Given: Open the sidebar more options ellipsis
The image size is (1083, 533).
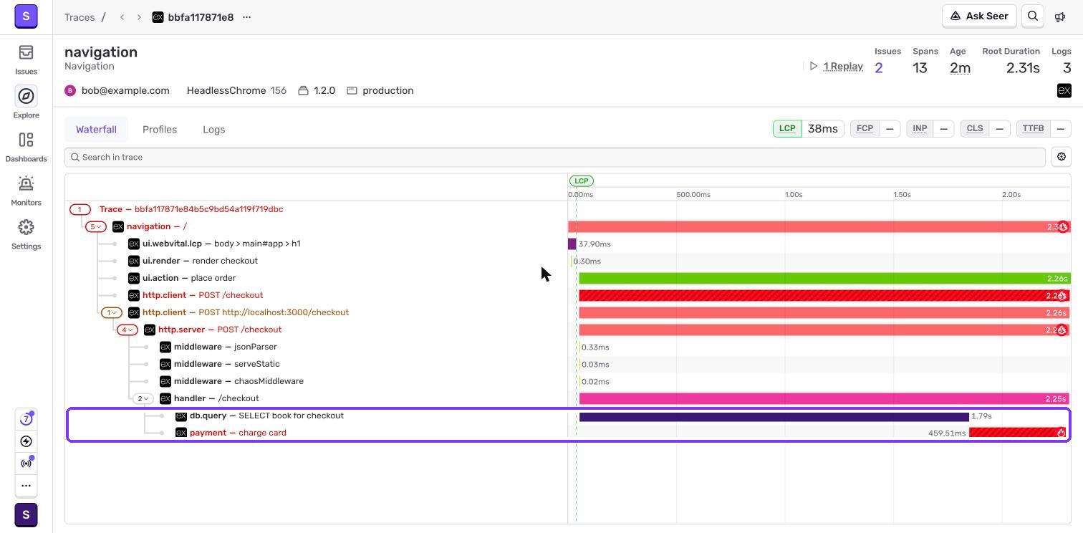Looking at the screenshot, I should coord(26,486).
